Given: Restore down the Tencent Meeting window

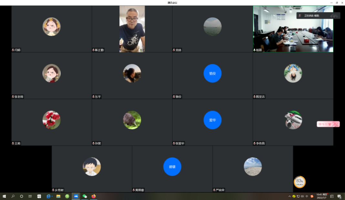Looking at the screenshot, I should (x=337, y=3).
